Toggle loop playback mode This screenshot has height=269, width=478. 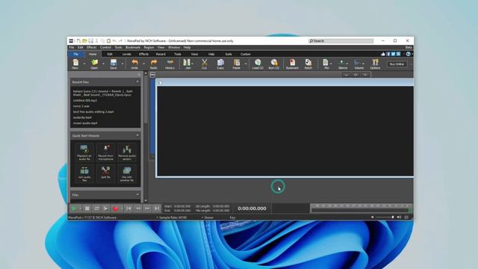coord(96,208)
